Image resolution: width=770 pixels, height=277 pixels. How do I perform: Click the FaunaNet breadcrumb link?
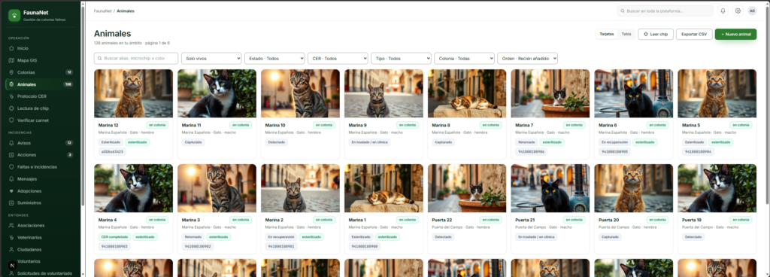click(102, 11)
